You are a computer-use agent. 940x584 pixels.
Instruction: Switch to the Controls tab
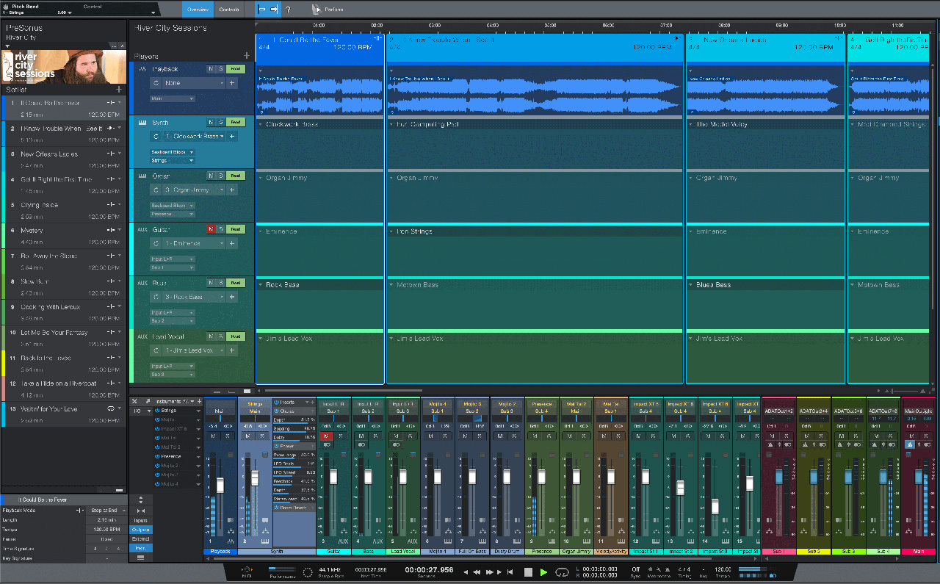pyautogui.click(x=229, y=10)
